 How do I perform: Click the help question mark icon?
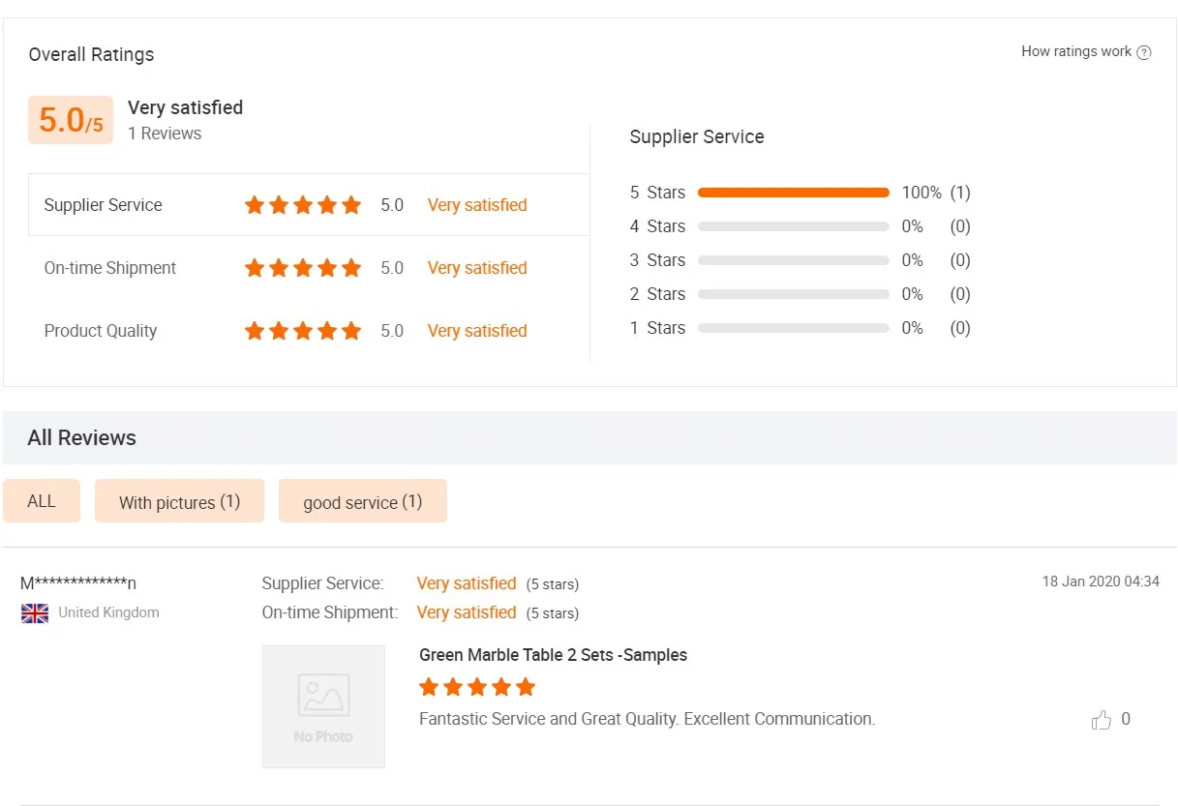[x=1144, y=52]
